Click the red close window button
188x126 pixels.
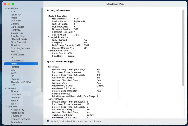click(x=5, y=4)
